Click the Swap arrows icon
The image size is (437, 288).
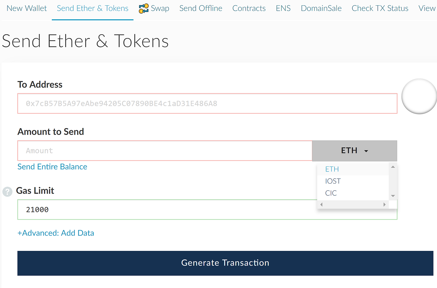pyautogui.click(x=144, y=8)
